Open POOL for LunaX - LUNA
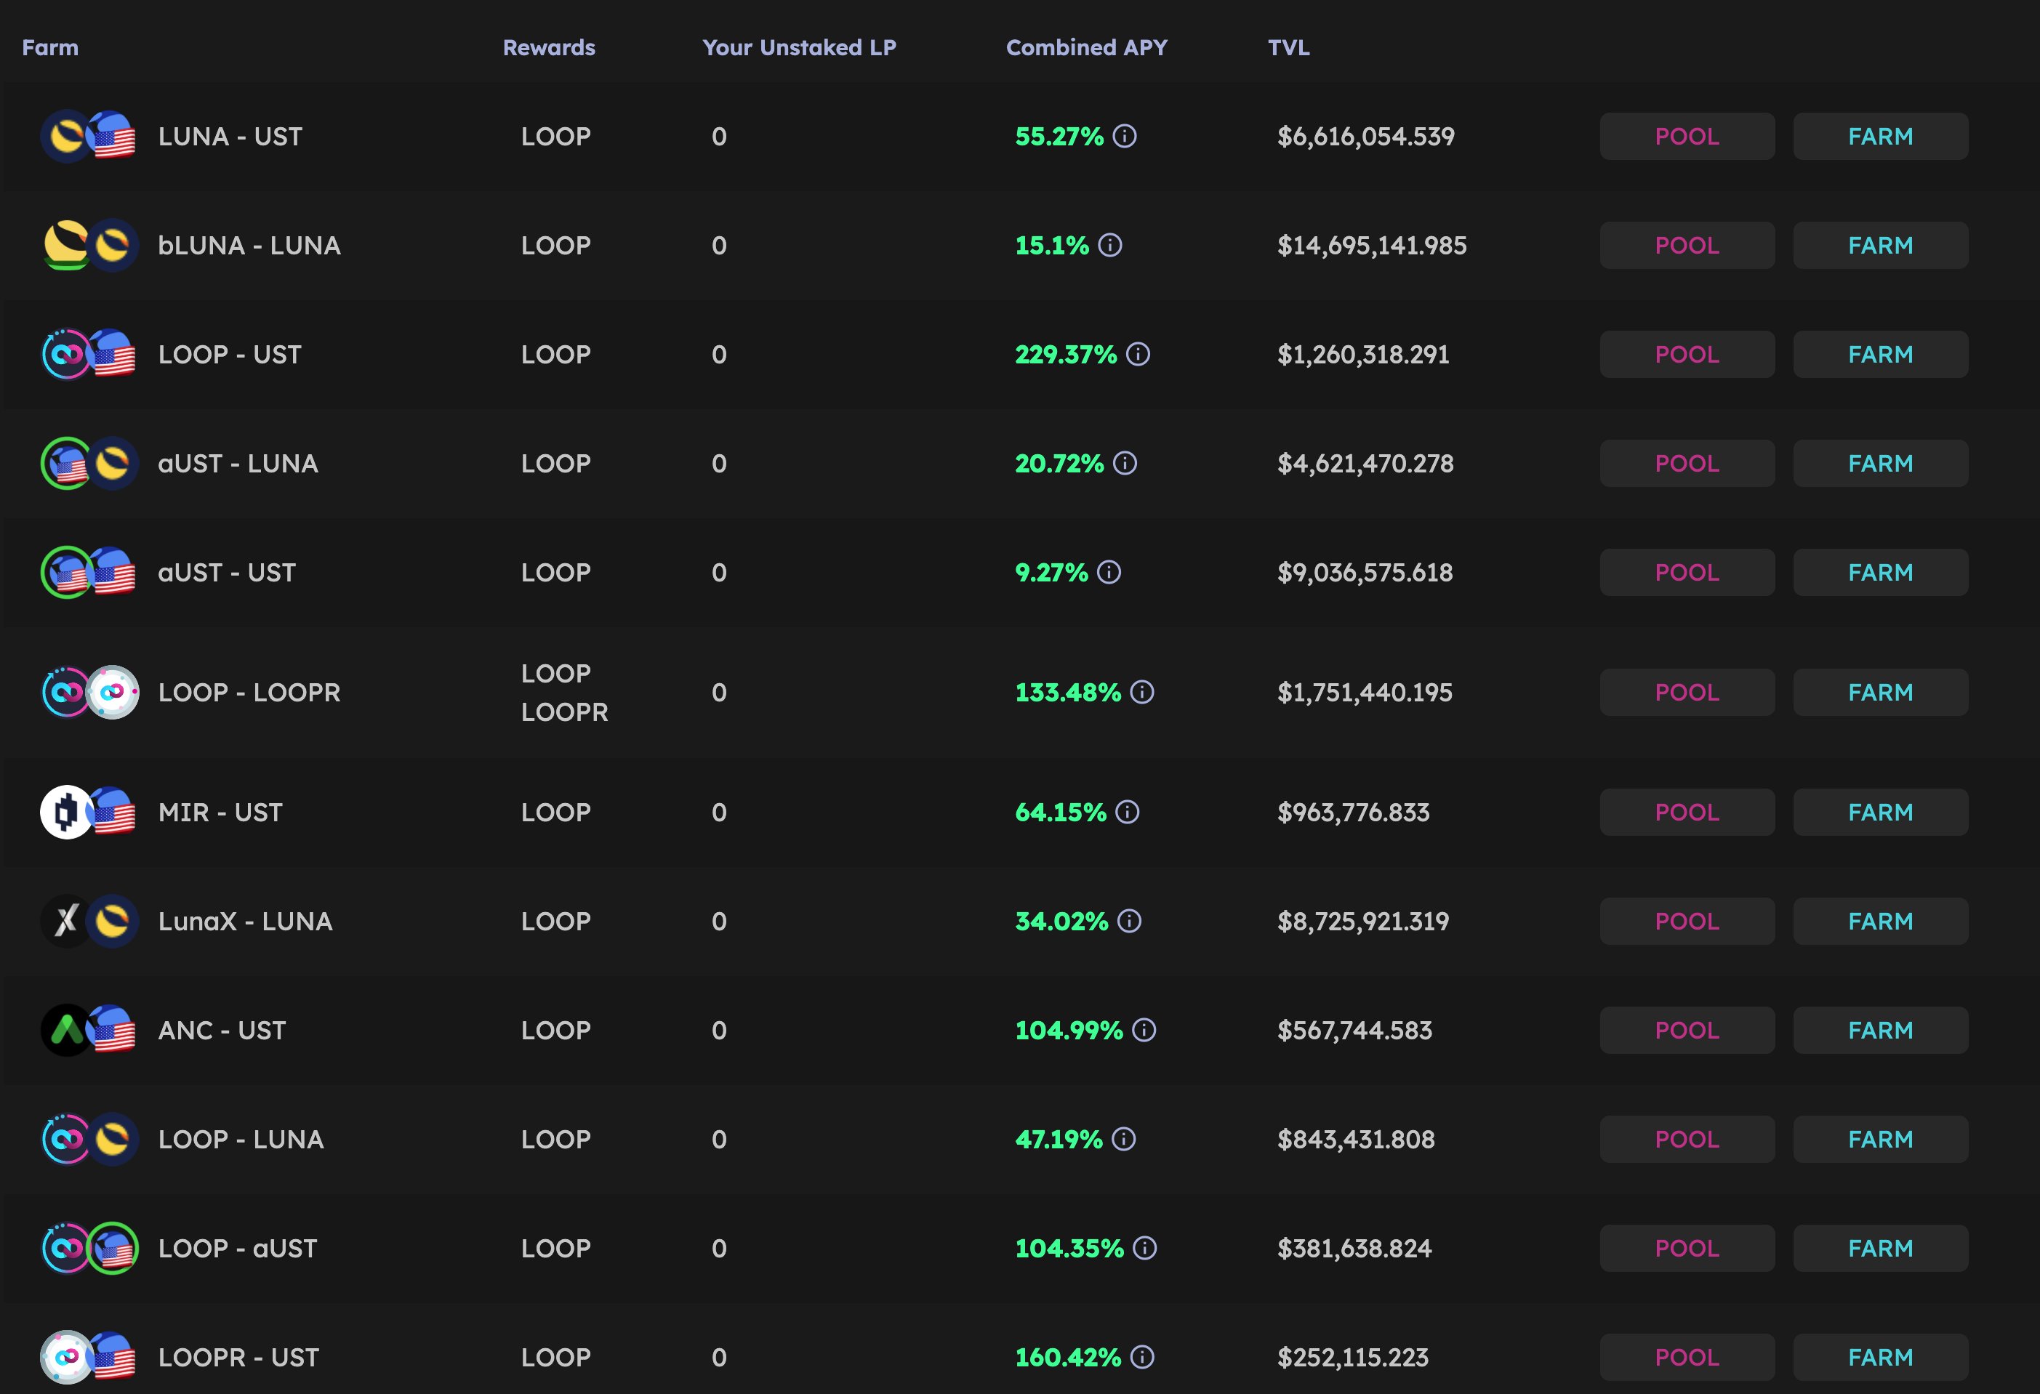Screen dimensions: 2040x1394 (1687, 921)
